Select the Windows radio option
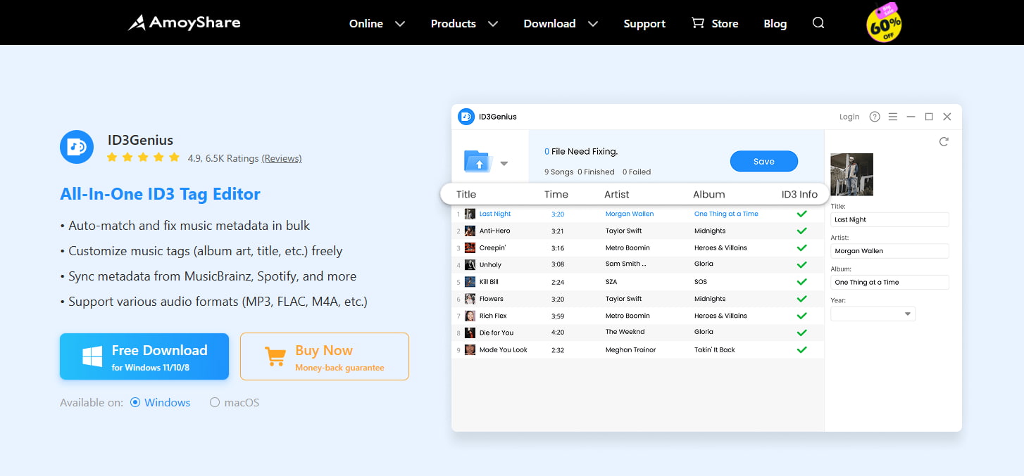1024x476 pixels. pos(136,403)
